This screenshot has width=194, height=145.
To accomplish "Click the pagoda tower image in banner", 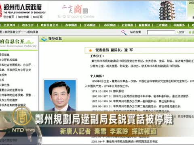I will 167,10.
